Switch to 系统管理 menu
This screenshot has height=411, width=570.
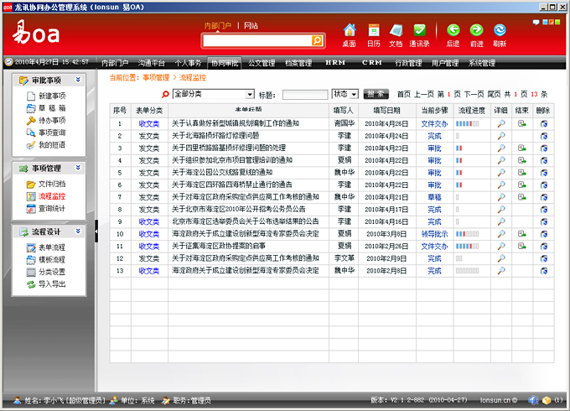pyautogui.click(x=482, y=63)
